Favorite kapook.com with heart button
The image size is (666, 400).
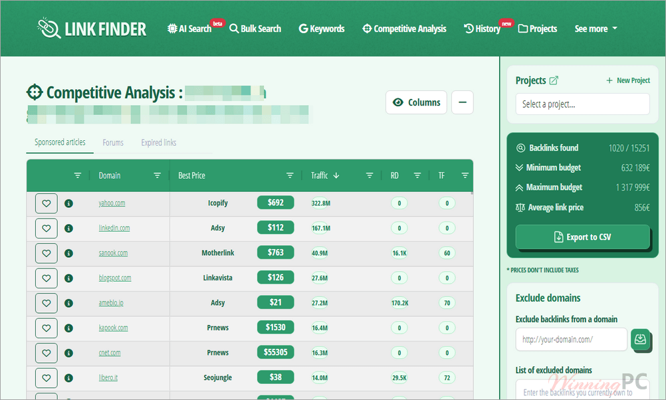(47, 328)
